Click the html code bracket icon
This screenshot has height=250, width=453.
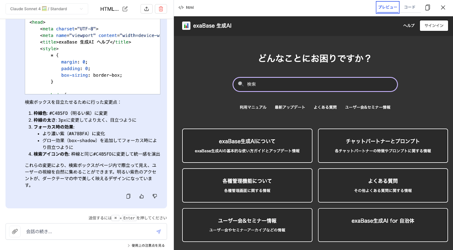point(181,7)
